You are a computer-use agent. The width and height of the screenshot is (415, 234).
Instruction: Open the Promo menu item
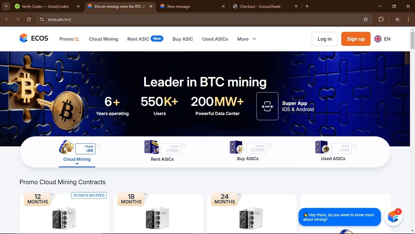[69, 39]
